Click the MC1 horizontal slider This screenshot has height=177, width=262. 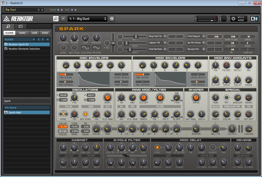pos(135,36)
